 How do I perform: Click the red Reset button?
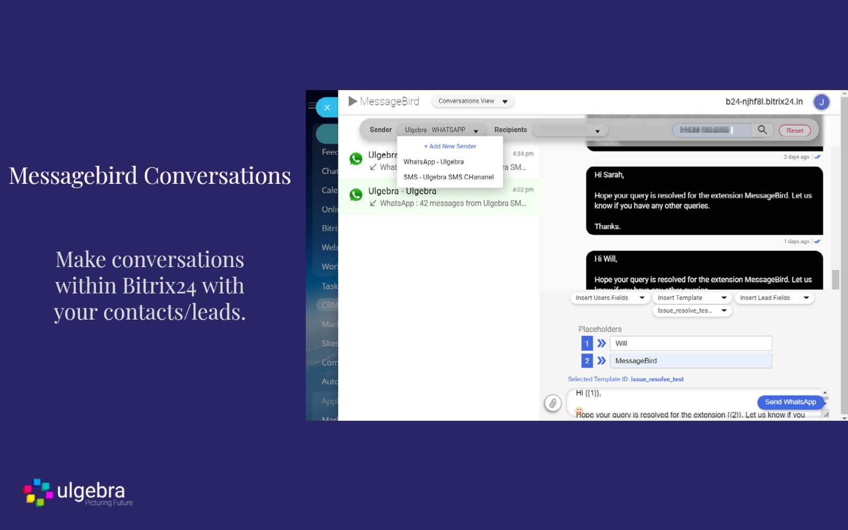coord(794,130)
